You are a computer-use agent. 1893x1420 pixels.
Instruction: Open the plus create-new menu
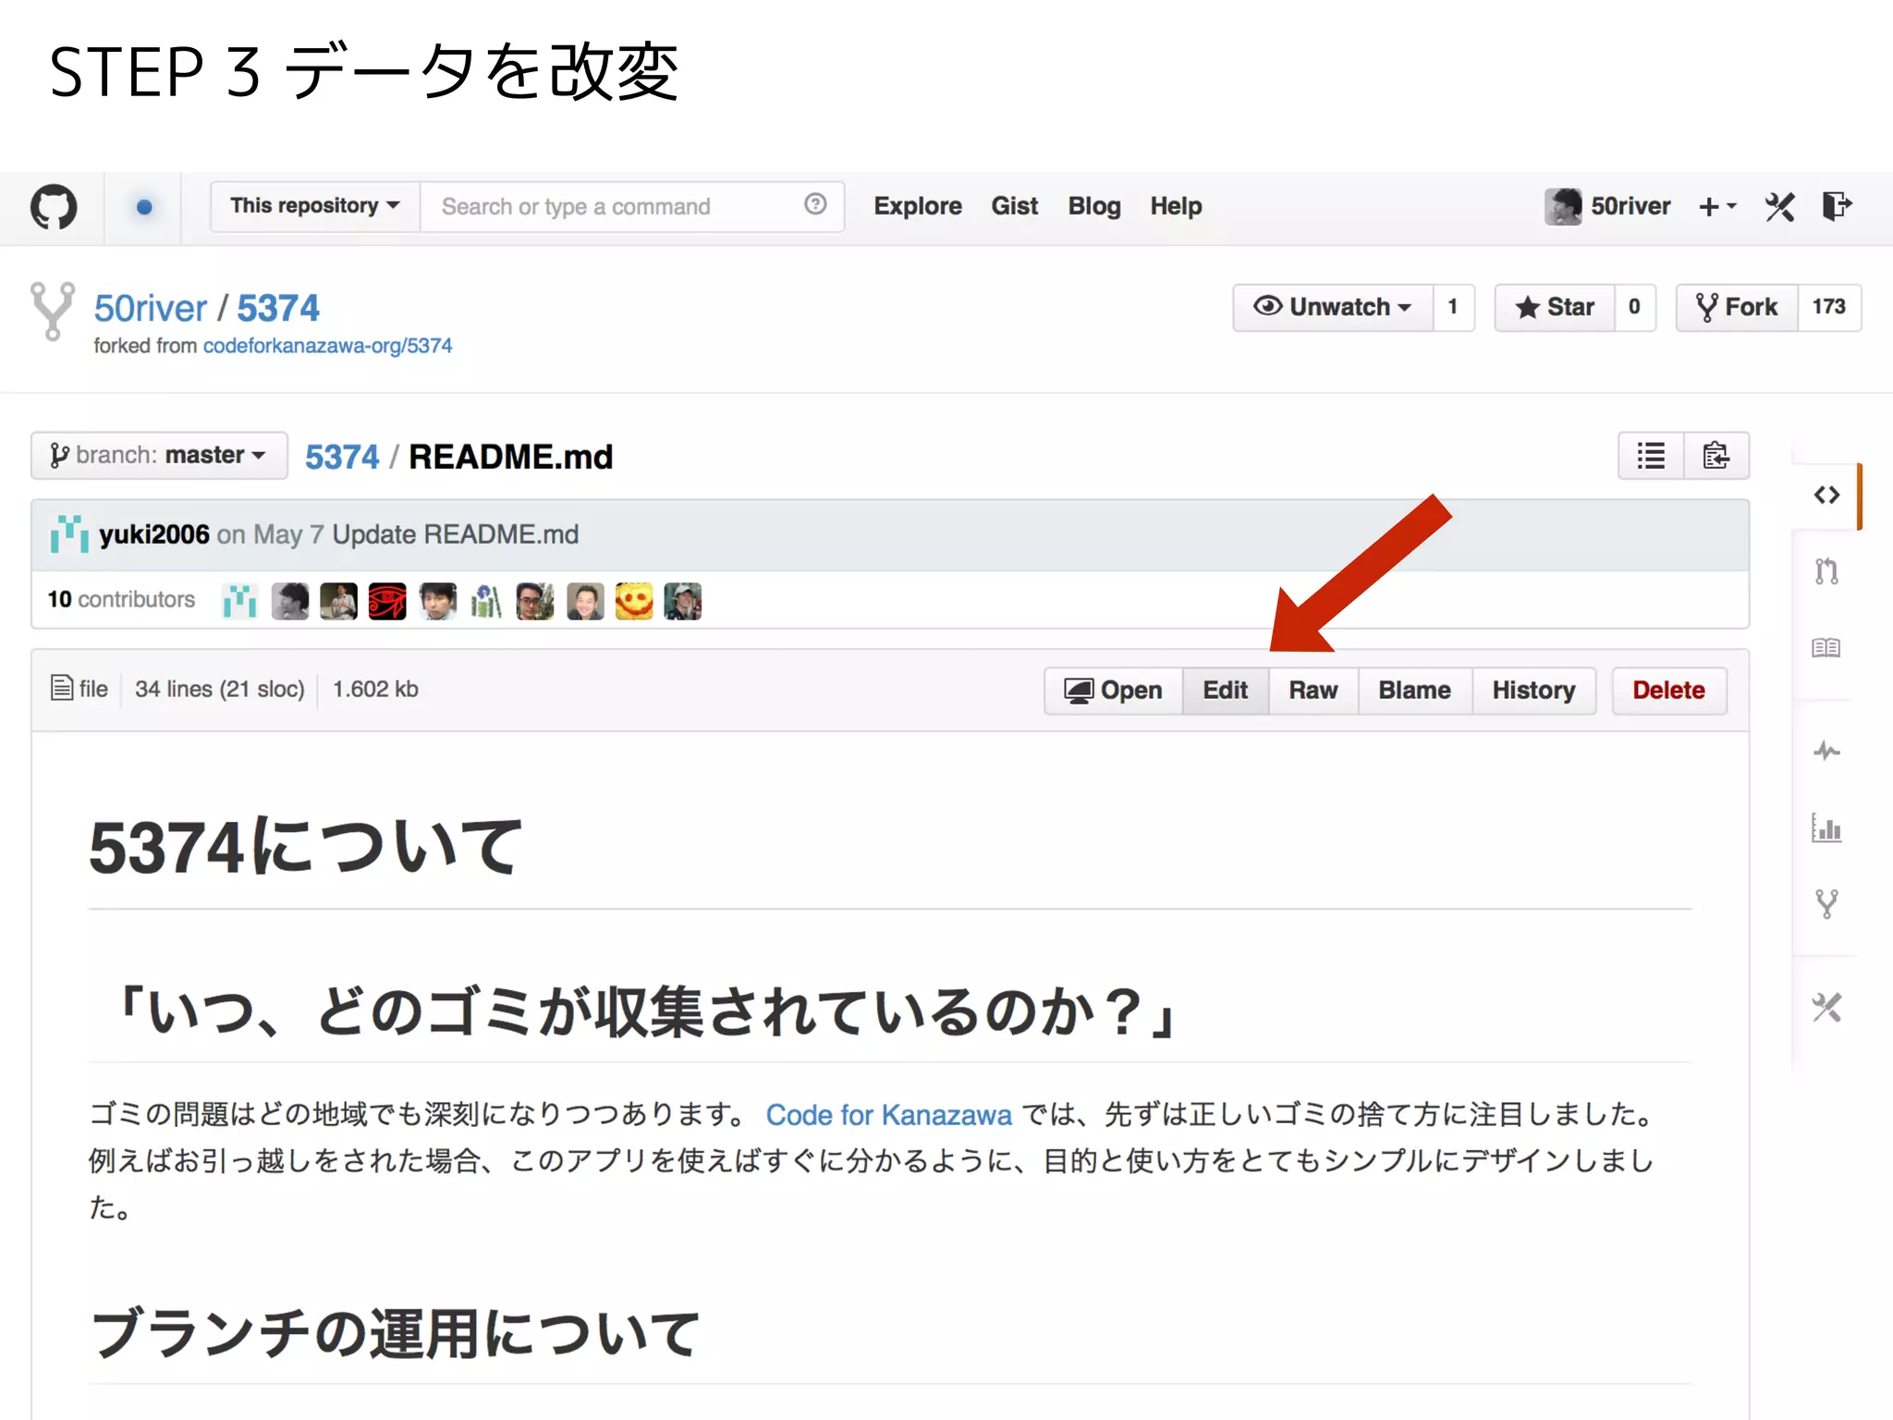1717,207
